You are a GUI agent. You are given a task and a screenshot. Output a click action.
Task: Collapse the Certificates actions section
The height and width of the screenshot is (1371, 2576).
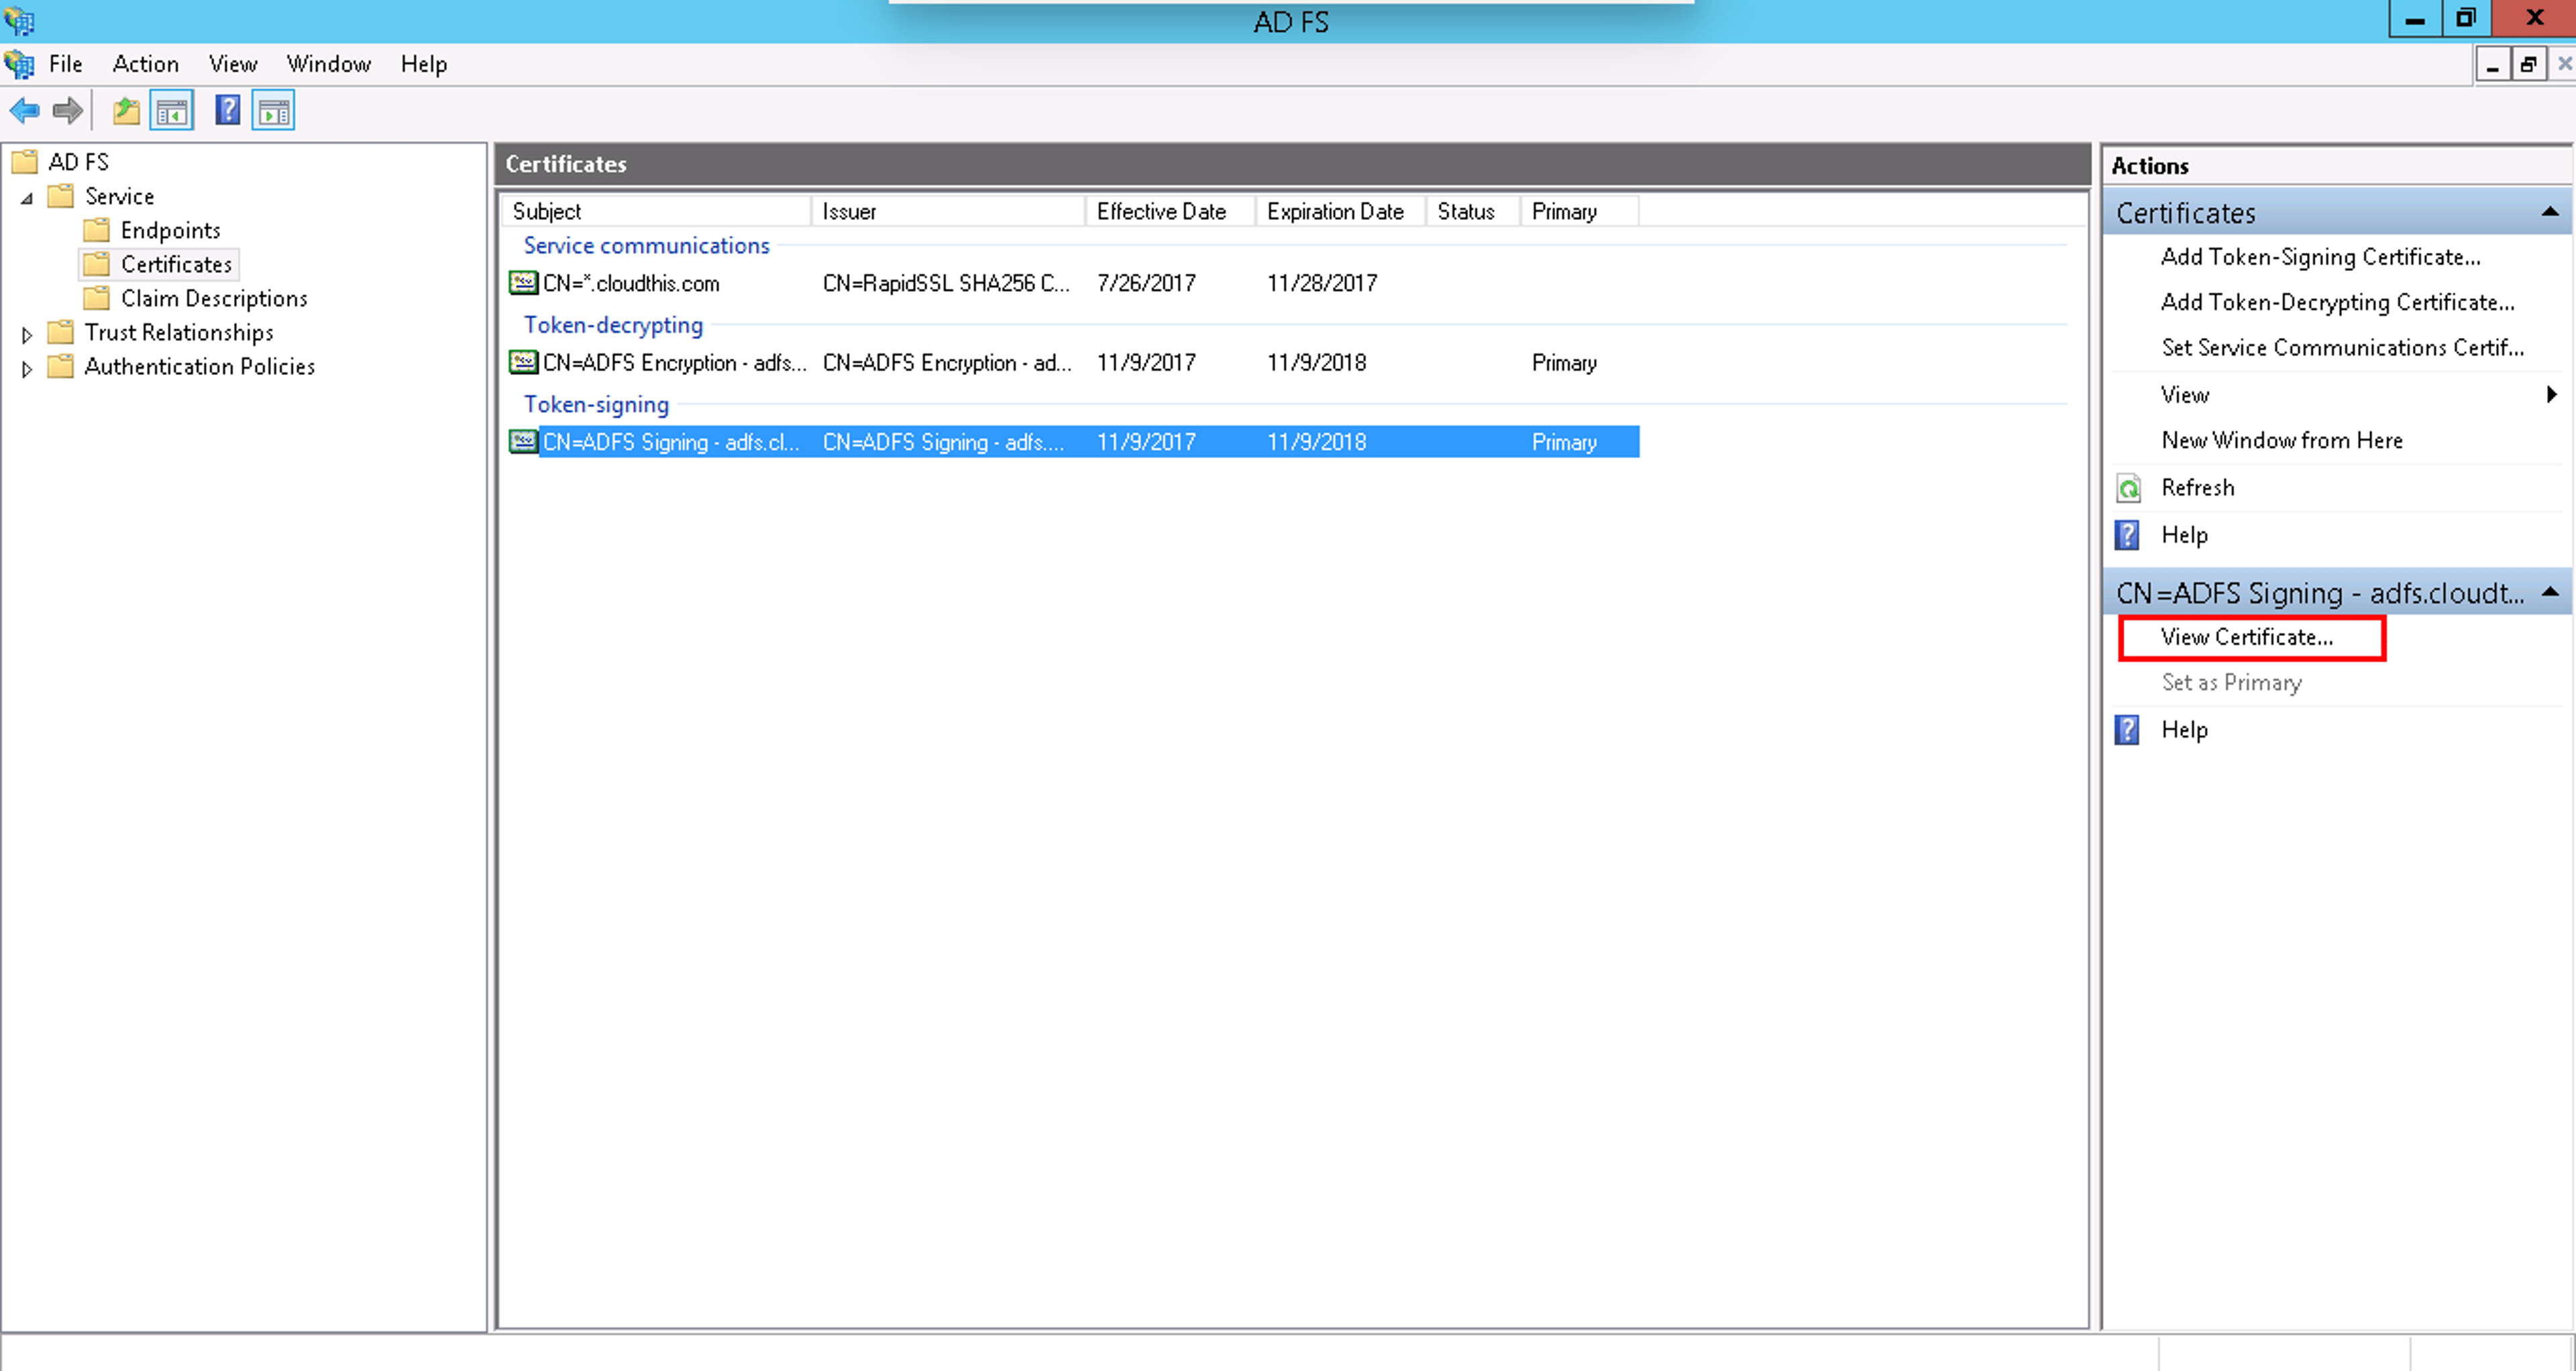2550,212
